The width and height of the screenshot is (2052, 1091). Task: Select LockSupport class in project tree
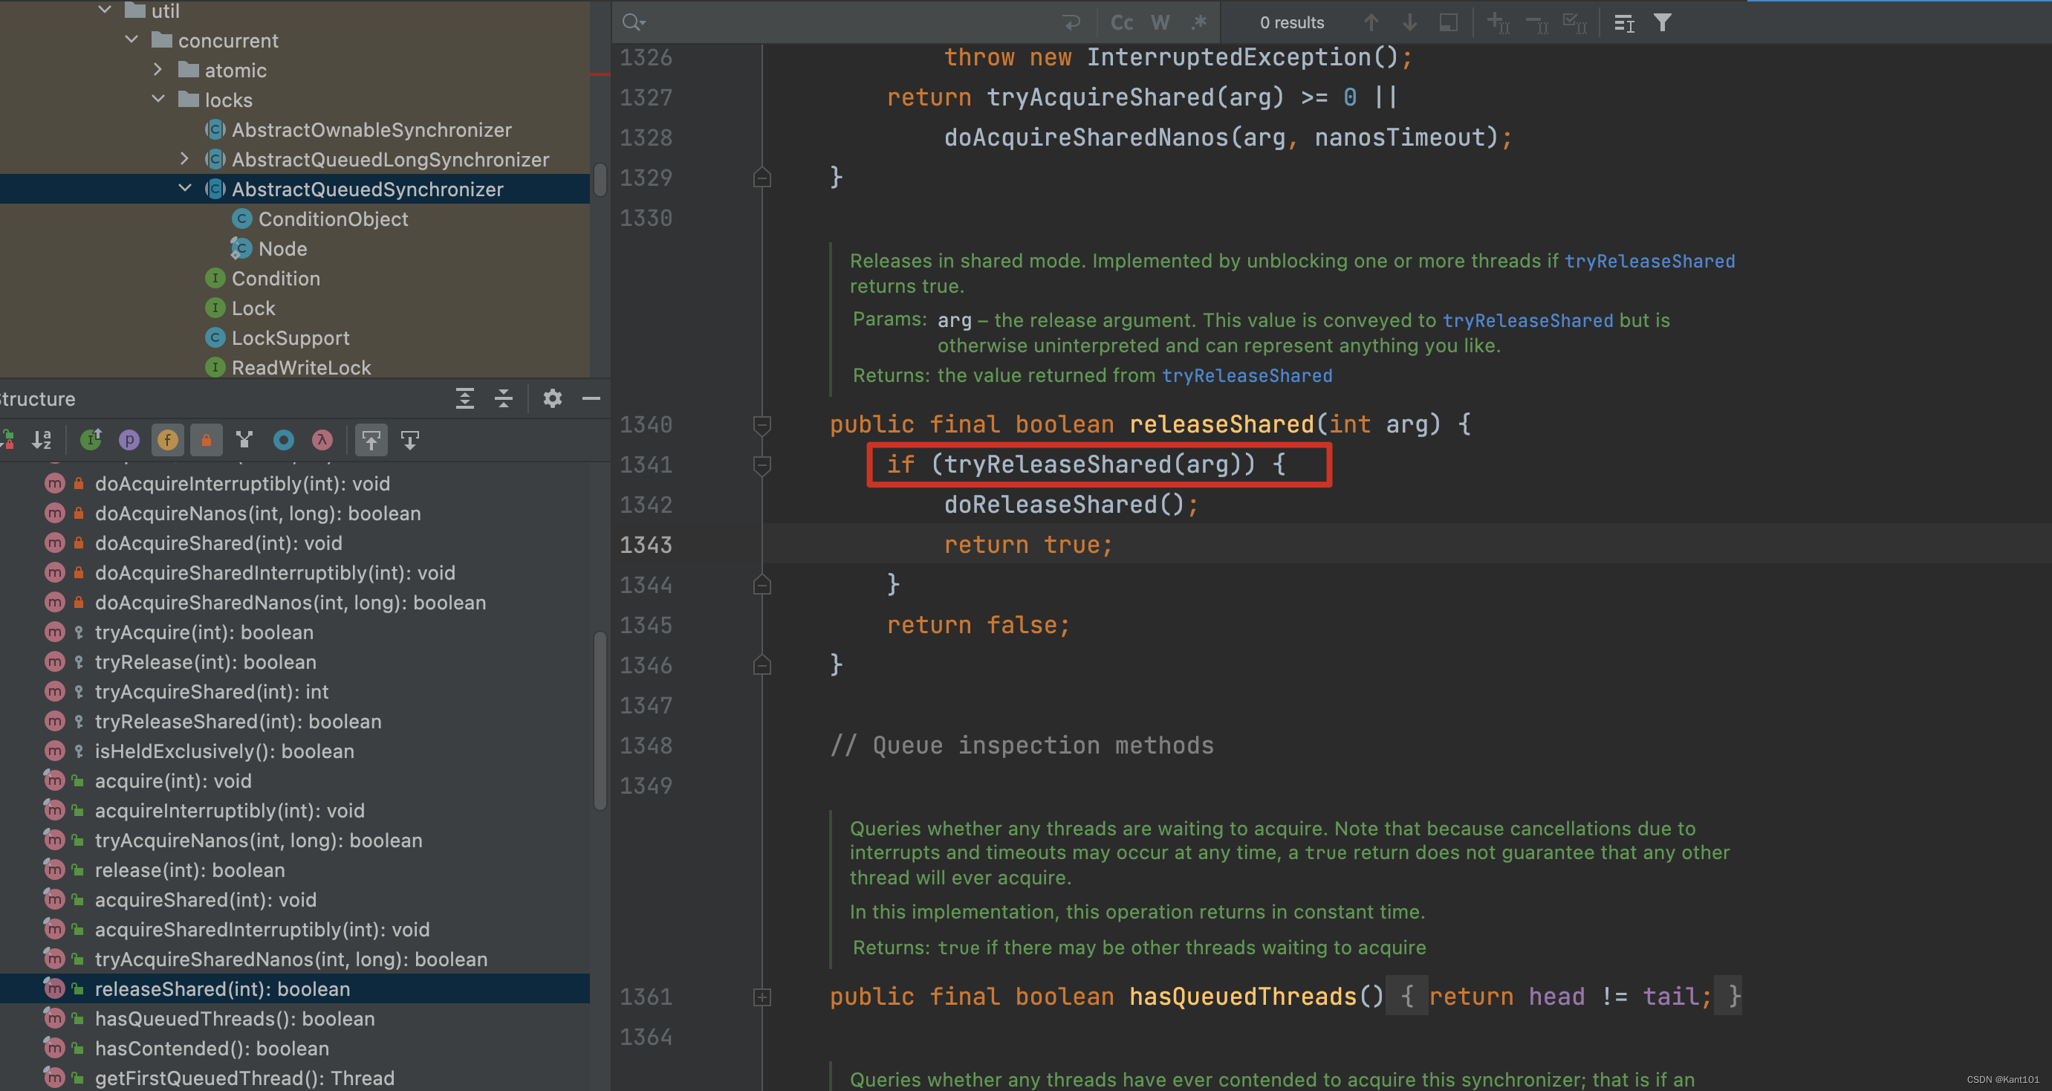click(290, 338)
